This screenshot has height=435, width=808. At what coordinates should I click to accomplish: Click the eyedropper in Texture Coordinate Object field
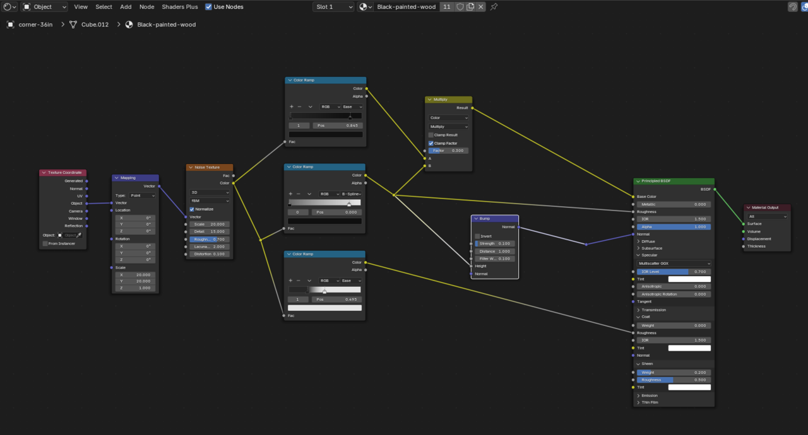coord(79,235)
